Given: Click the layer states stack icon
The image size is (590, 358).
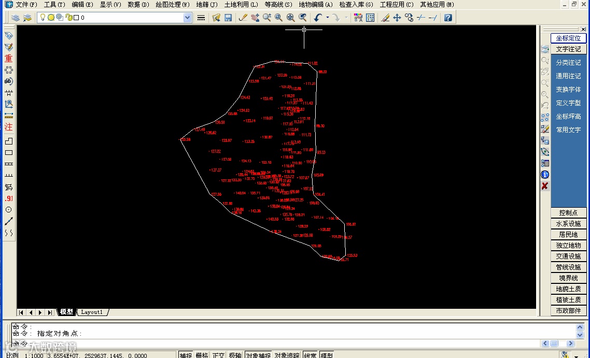Looking at the screenshot, I should [27, 18].
